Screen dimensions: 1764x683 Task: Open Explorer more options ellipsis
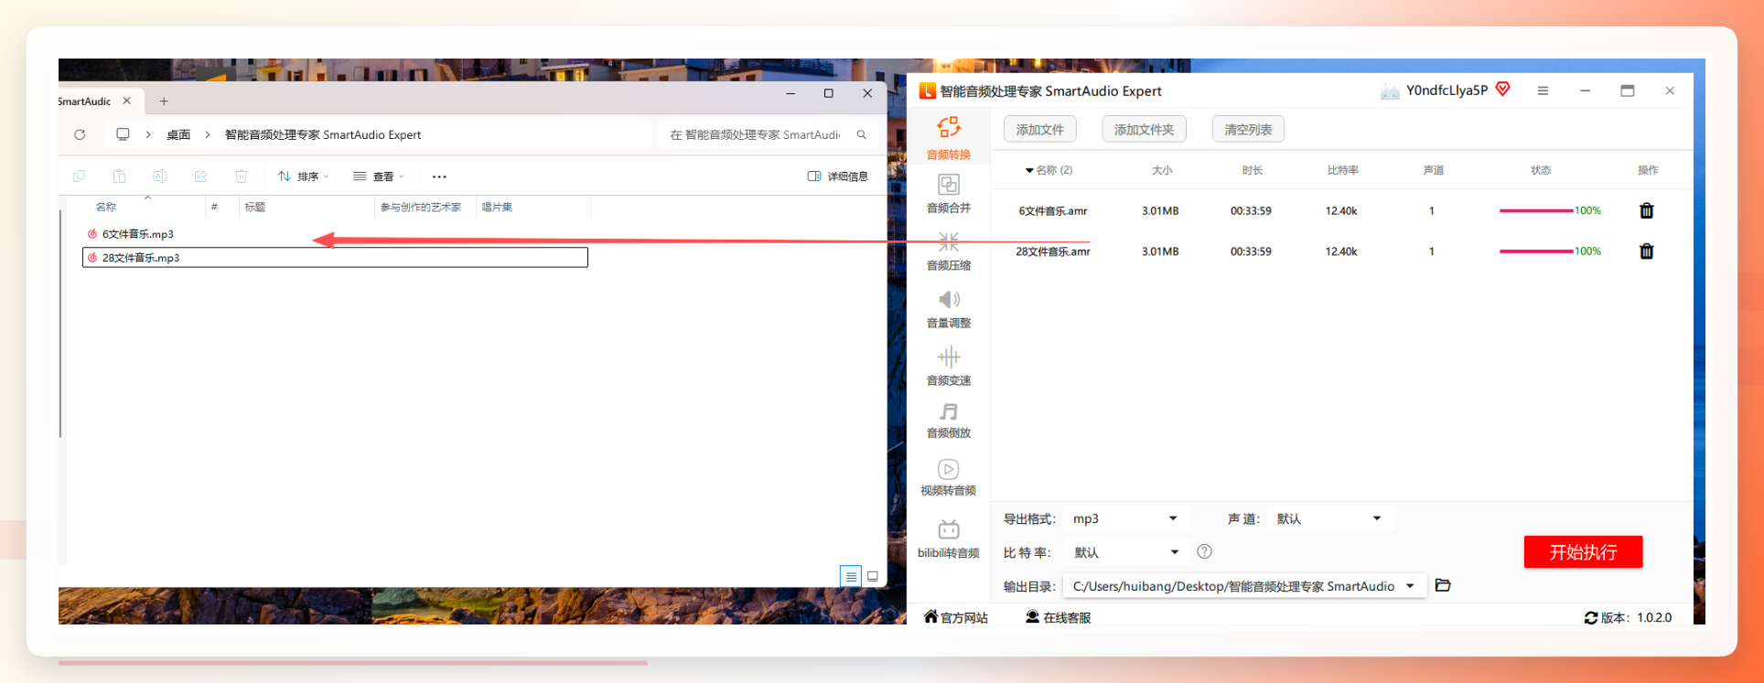tap(439, 176)
